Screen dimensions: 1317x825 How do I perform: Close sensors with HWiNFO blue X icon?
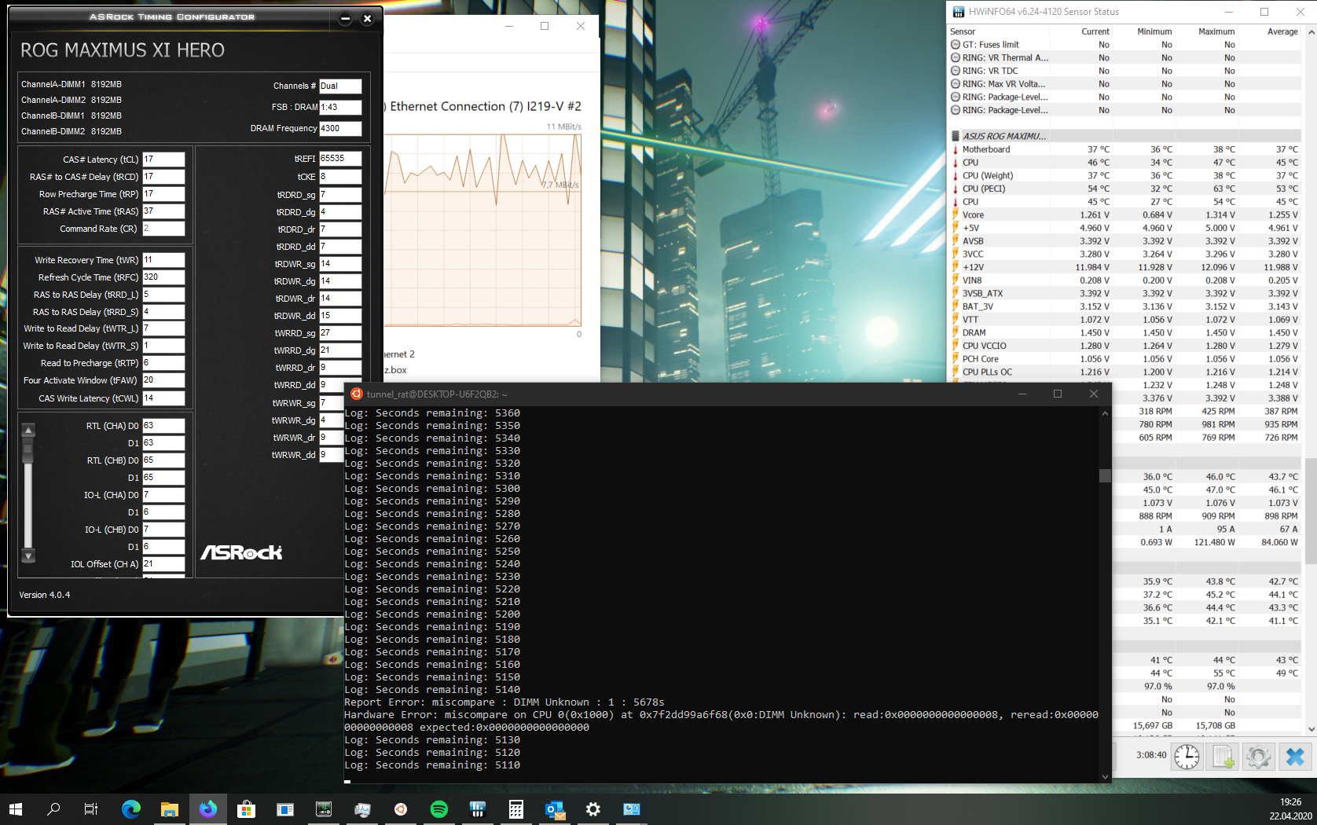point(1295,757)
